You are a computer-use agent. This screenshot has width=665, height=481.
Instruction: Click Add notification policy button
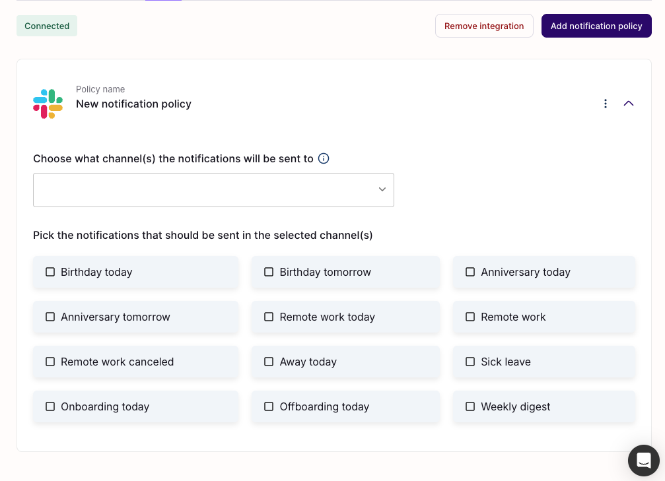[596, 26]
